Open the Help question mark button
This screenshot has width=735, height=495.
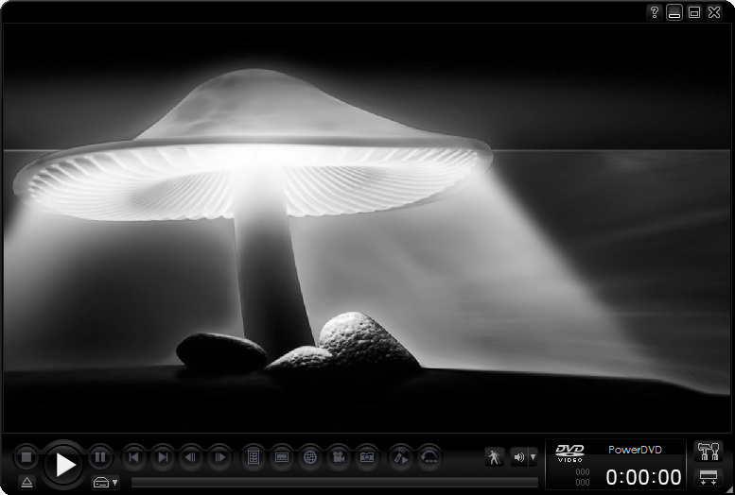point(654,12)
